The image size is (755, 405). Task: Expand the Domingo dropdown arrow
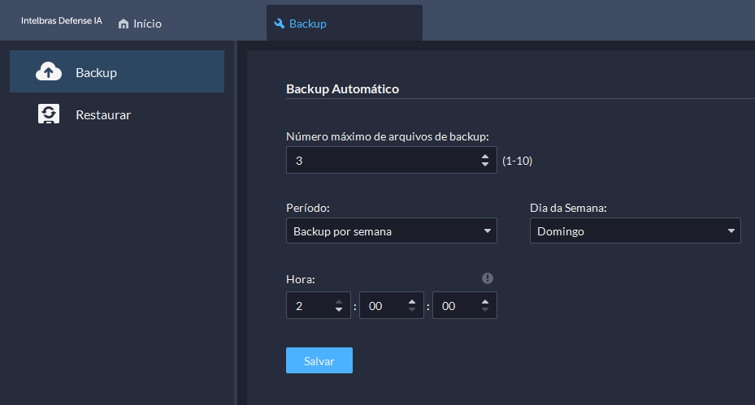(x=731, y=231)
